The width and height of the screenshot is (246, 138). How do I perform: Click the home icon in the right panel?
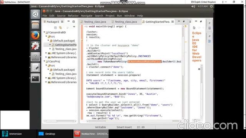point(194,28)
